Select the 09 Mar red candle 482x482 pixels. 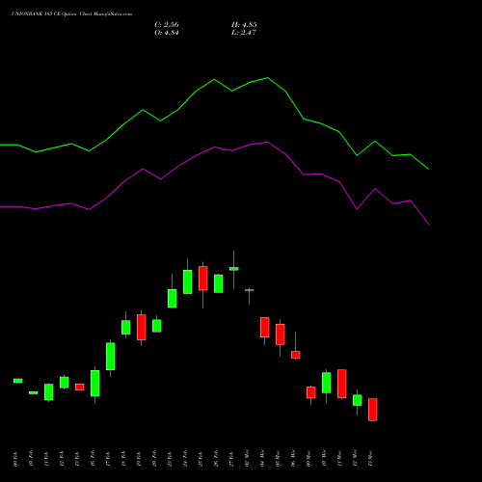[x=311, y=392]
